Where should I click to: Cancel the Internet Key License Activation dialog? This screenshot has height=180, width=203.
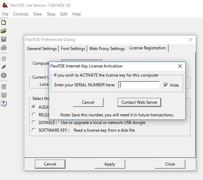tap(88, 102)
